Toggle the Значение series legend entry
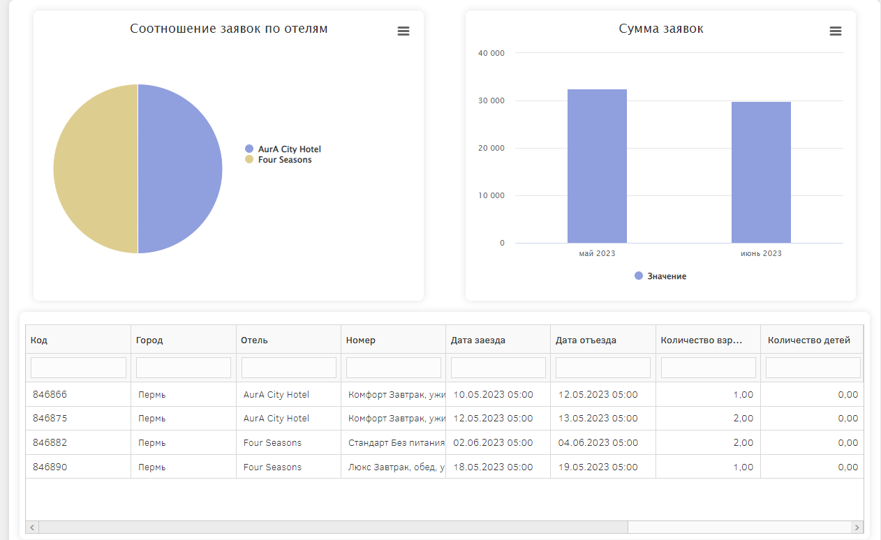 coord(660,276)
